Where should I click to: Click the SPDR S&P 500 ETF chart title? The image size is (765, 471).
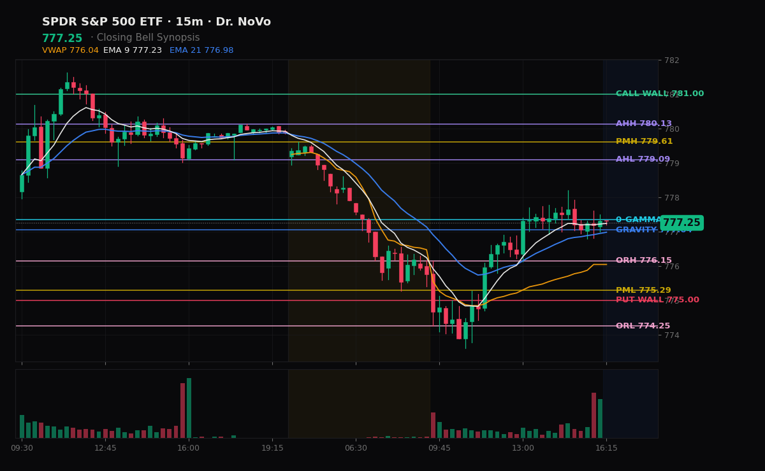[156, 22]
